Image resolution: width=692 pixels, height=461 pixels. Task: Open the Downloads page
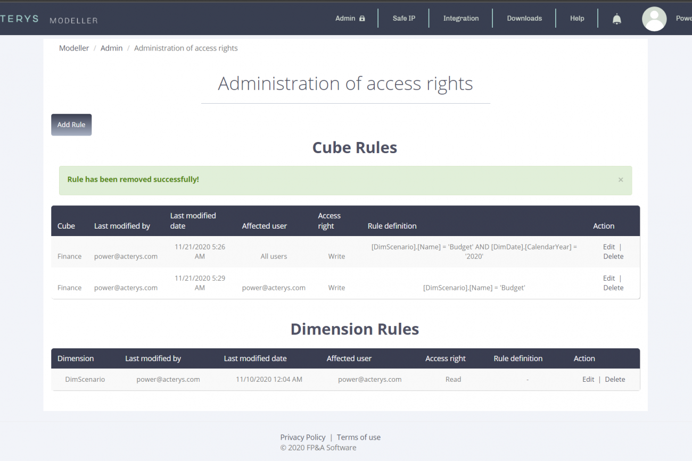[524, 18]
